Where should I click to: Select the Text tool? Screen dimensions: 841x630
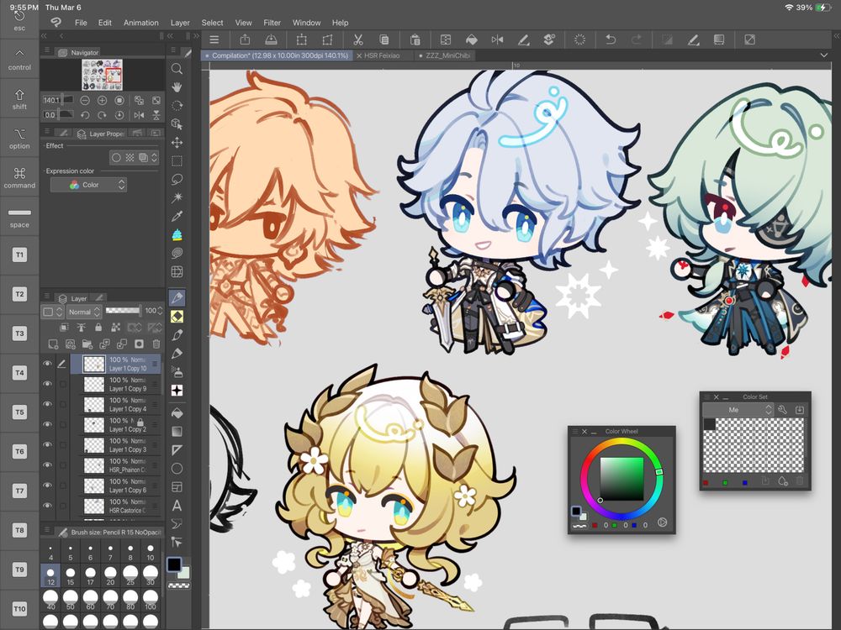point(177,506)
